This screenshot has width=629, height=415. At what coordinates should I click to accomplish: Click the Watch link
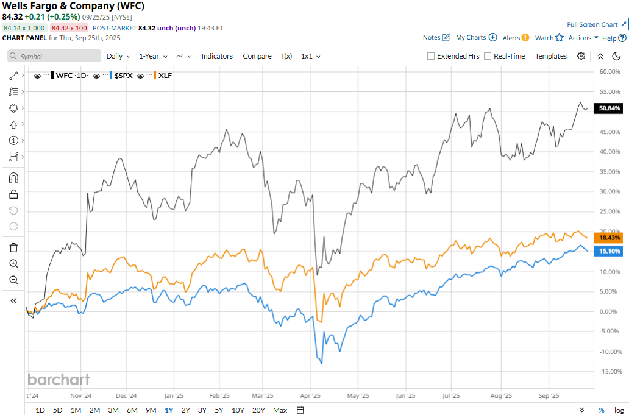tap(544, 38)
